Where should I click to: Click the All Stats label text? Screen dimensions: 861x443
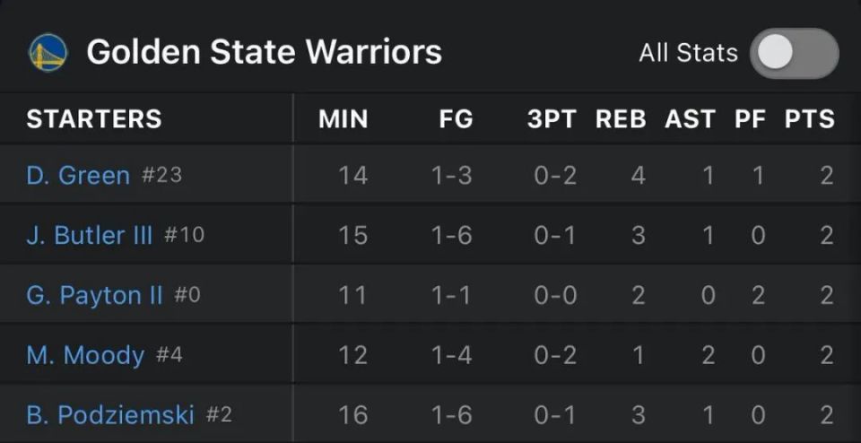[689, 53]
